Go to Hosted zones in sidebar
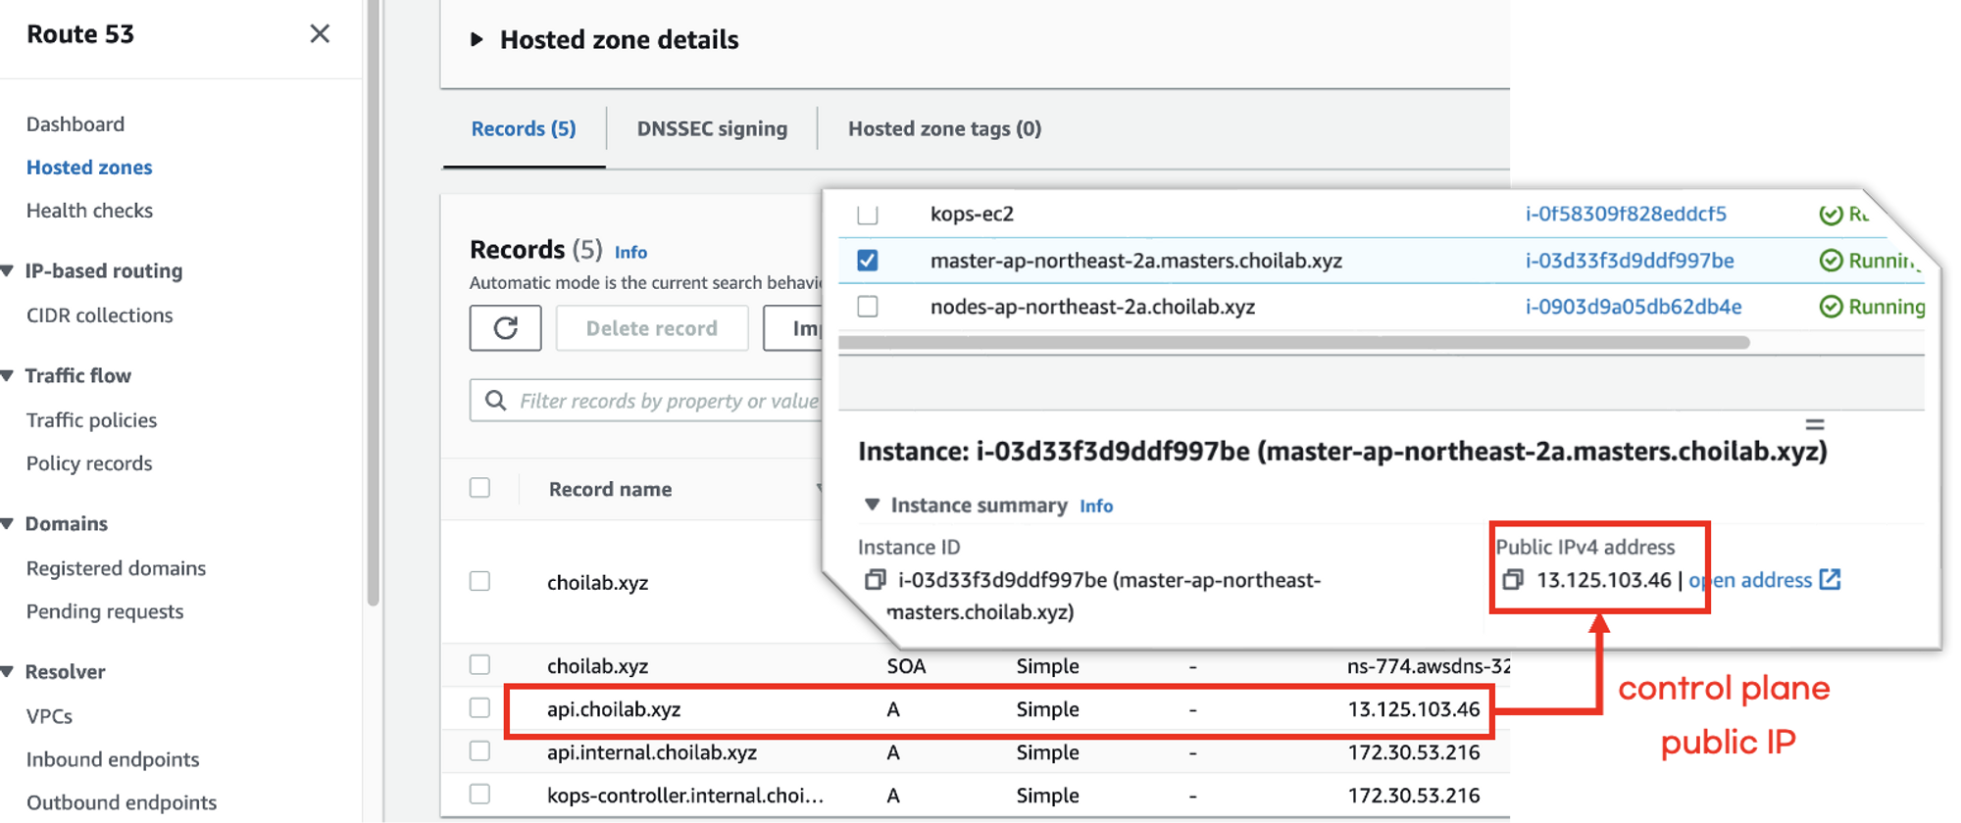Viewport: 1961px width, 823px height. (89, 168)
